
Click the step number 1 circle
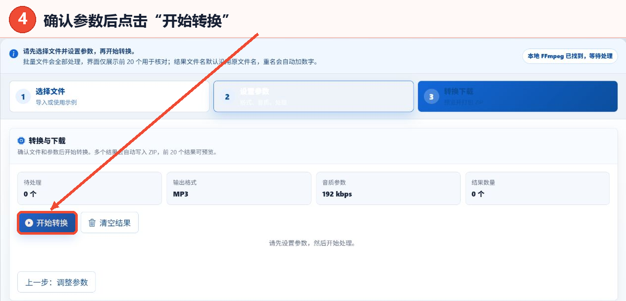[x=23, y=97]
